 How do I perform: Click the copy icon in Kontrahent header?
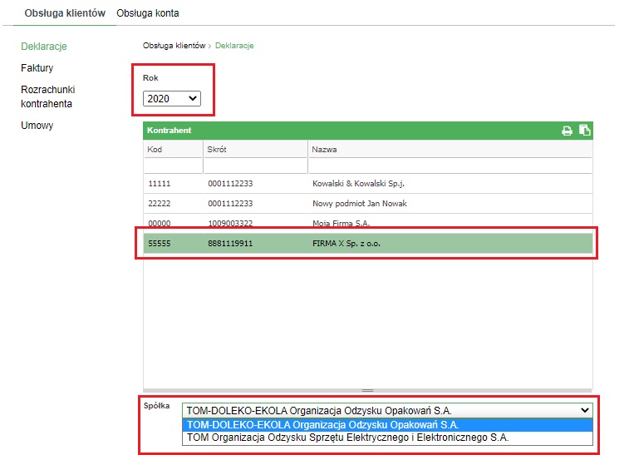[584, 131]
